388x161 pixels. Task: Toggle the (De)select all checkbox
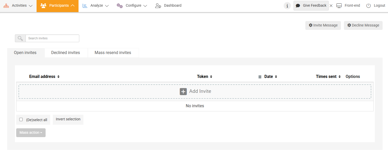(21, 120)
